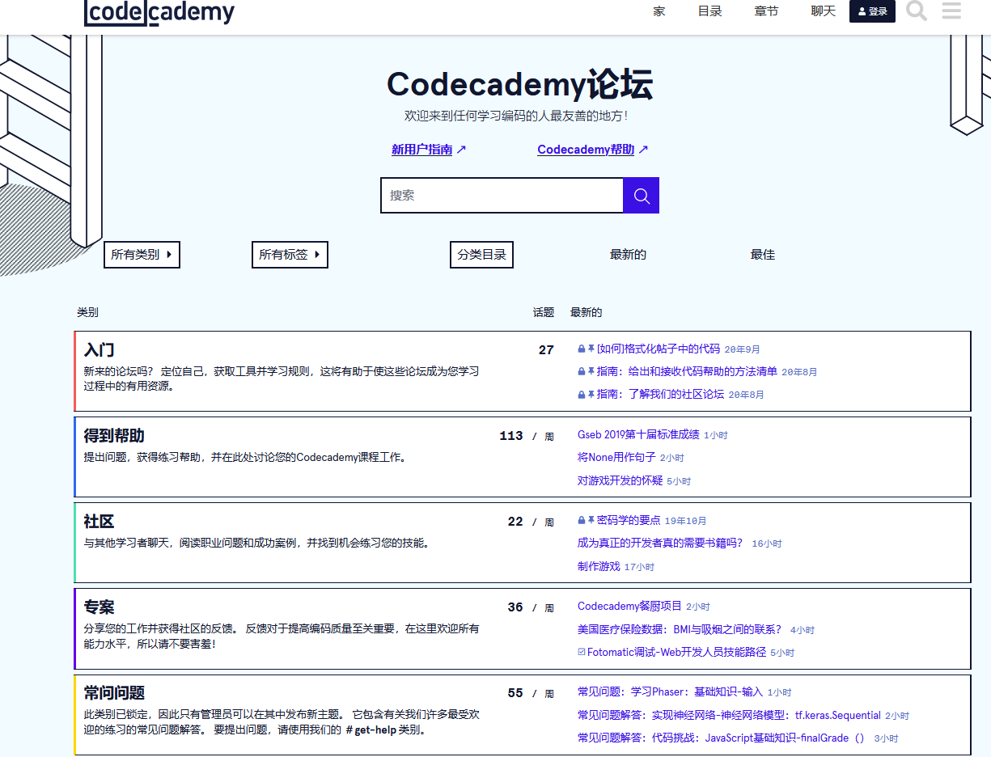Click the lock icon on [如何]格式化帖子中的代码

[x=581, y=349]
